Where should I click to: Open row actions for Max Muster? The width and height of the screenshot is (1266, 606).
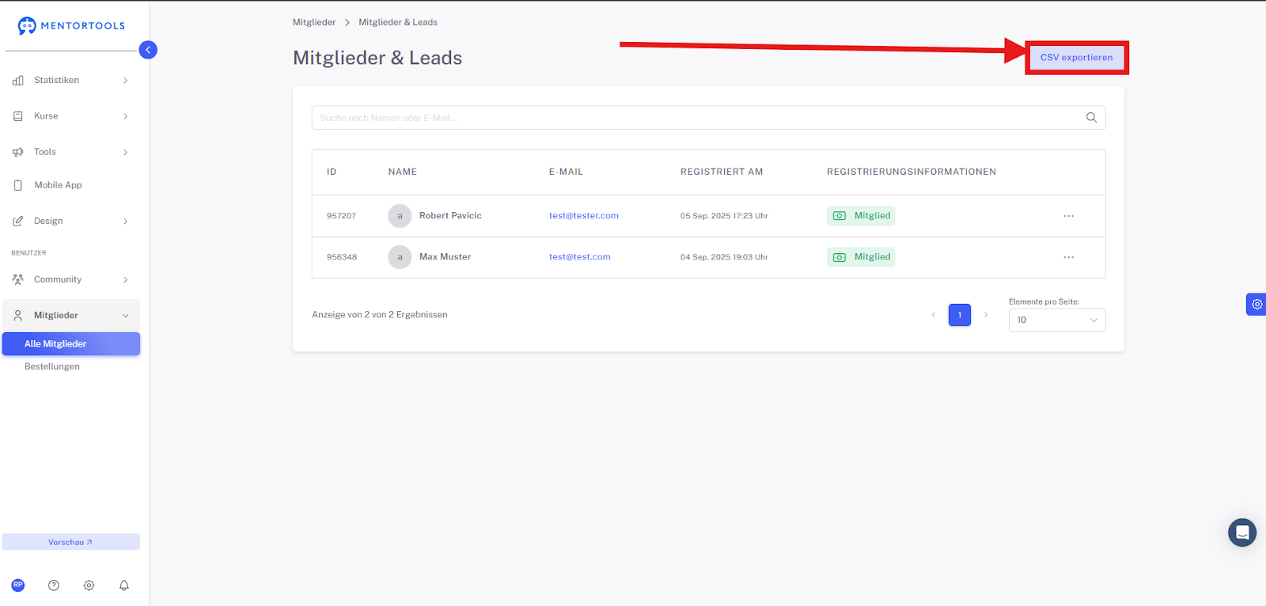pyautogui.click(x=1069, y=257)
